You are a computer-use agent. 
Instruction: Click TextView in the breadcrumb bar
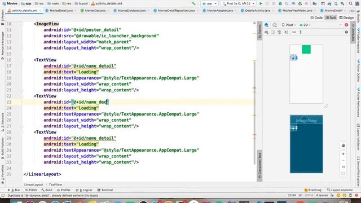coord(55,184)
